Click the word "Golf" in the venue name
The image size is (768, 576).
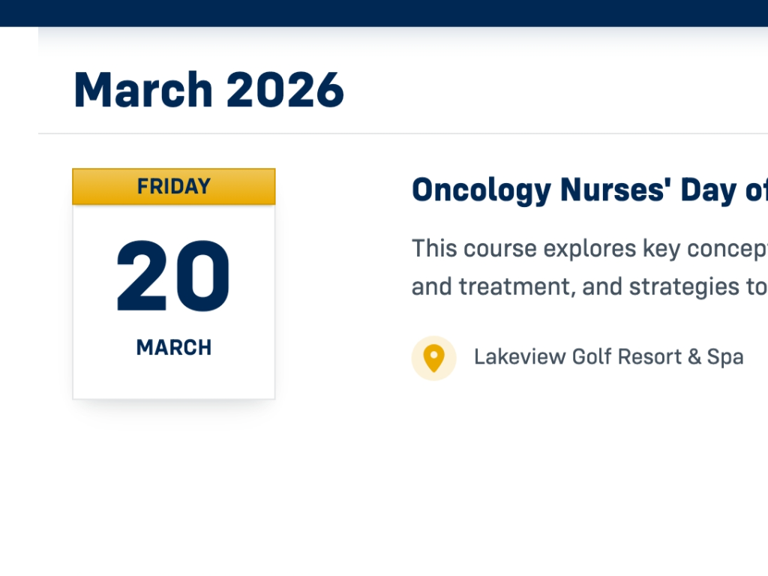pos(591,357)
